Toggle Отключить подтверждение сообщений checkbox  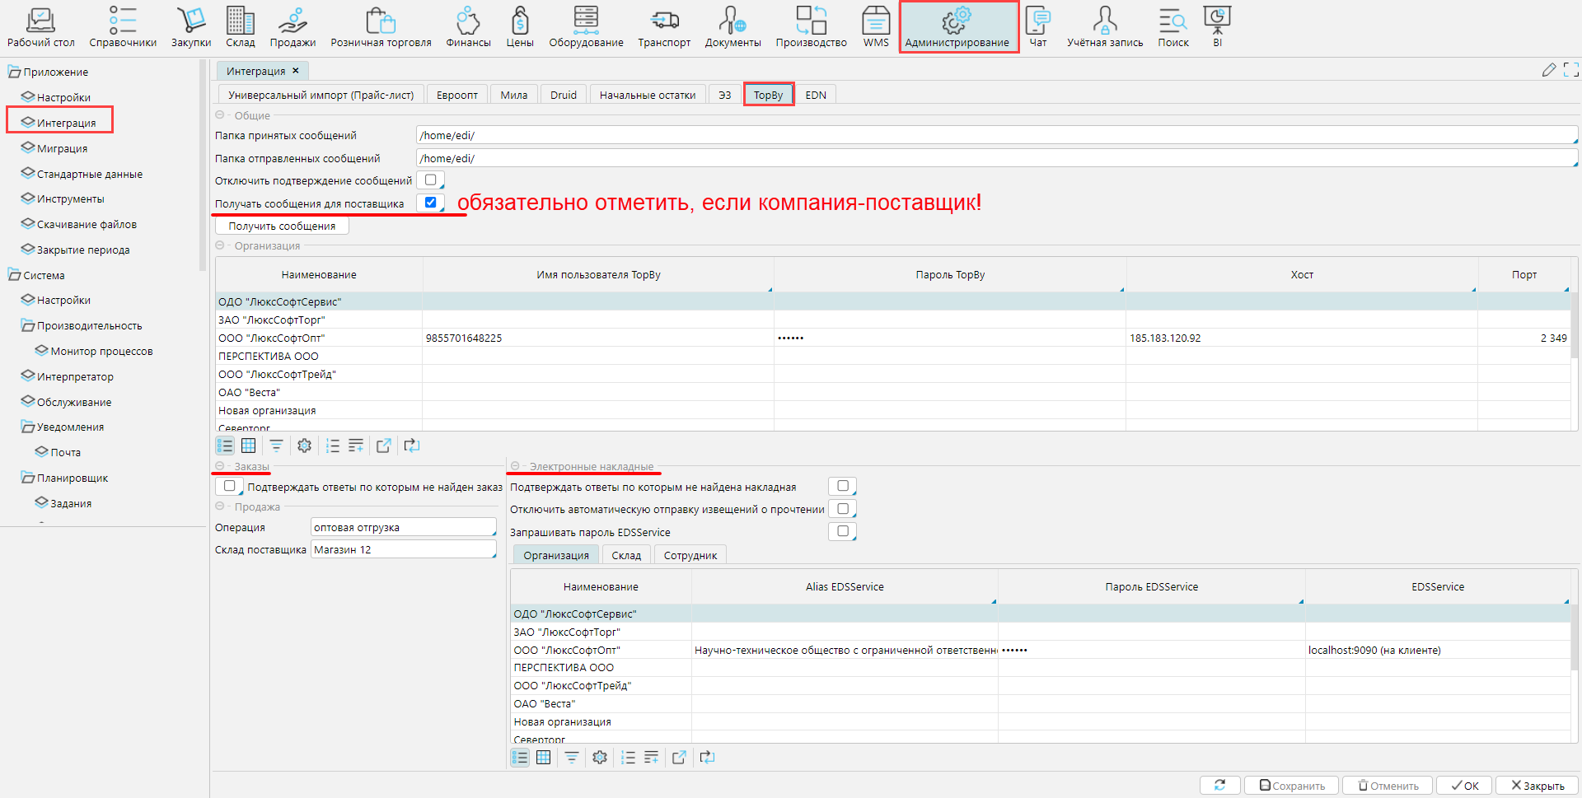(x=430, y=180)
